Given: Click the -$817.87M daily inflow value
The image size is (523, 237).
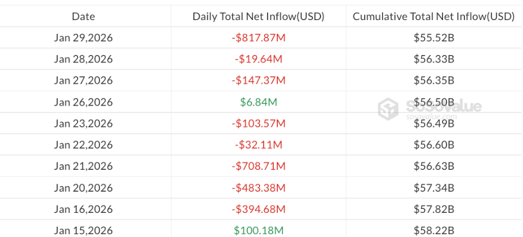Looking at the screenshot, I should pyautogui.click(x=258, y=38).
